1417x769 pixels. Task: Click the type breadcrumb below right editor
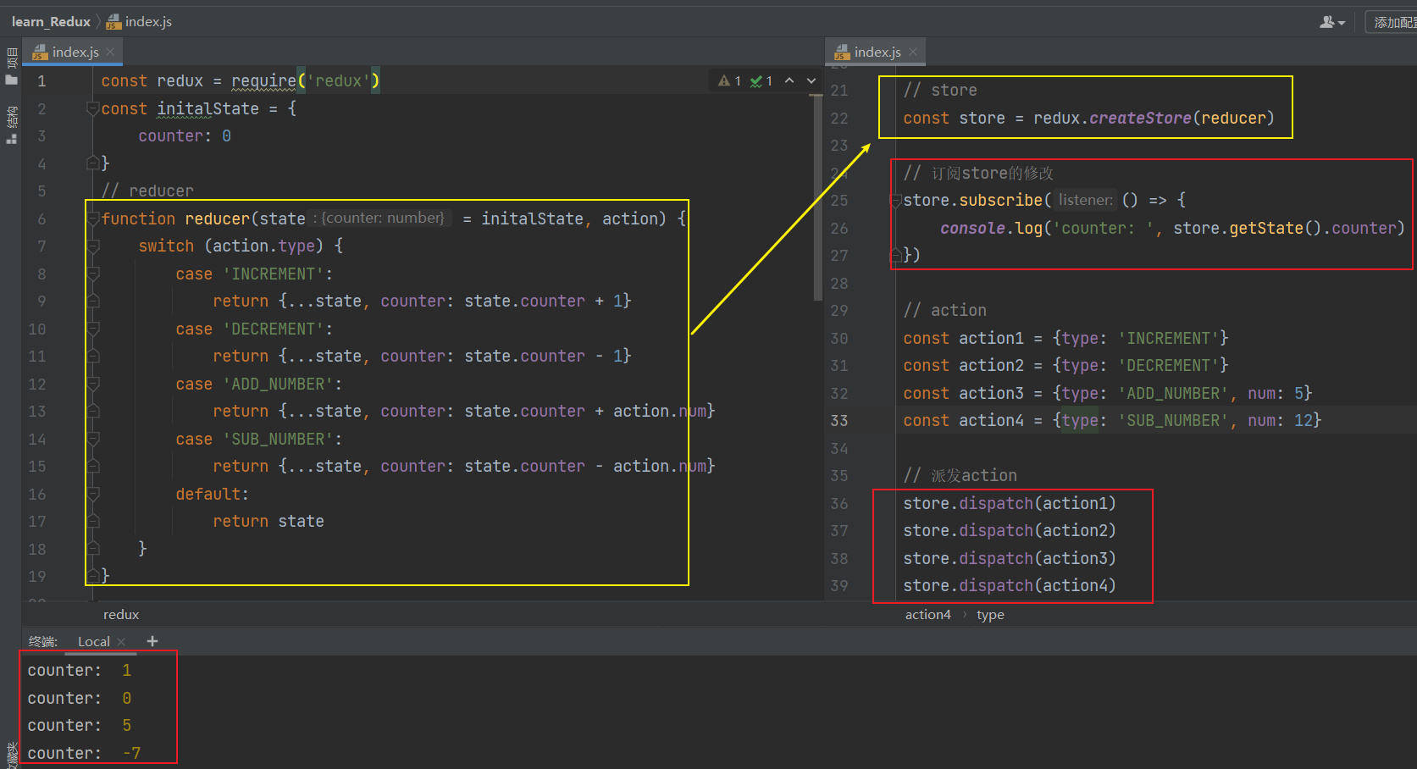click(990, 615)
